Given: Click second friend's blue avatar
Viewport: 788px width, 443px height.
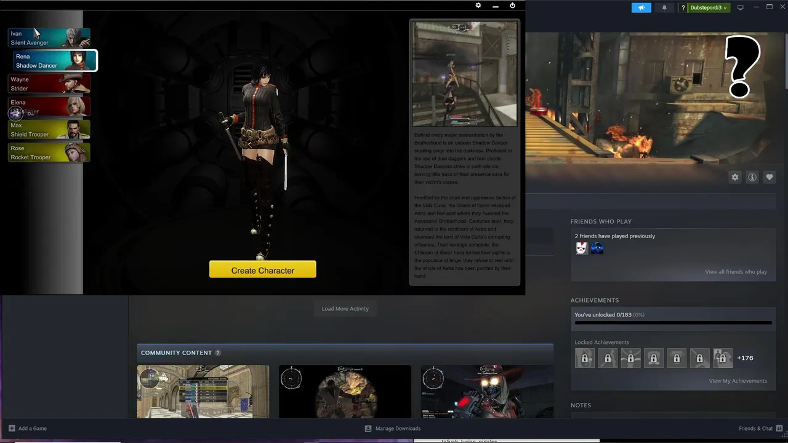Looking at the screenshot, I should coord(597,248).
